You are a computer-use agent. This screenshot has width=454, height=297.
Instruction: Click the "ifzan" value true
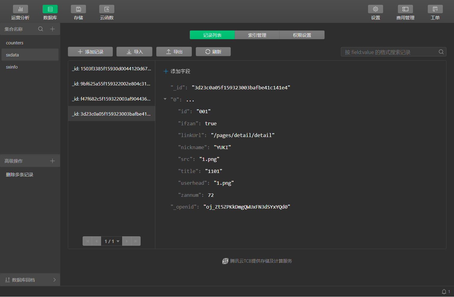(x=211, y=123)
